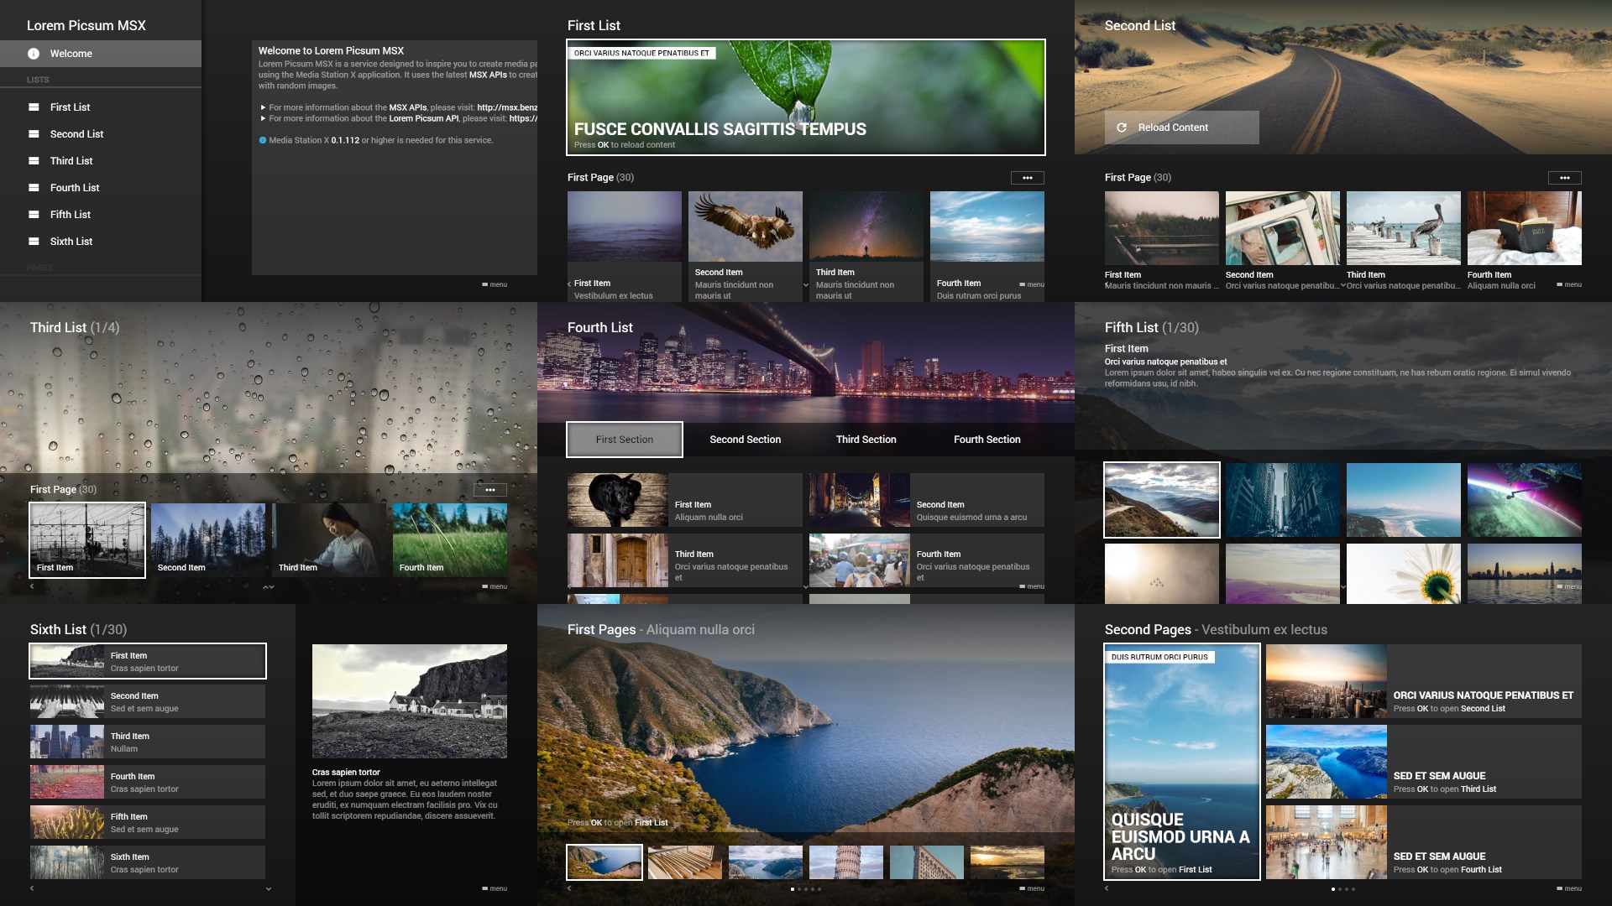Switch to the Fourth Section tab

click(987, 440)
